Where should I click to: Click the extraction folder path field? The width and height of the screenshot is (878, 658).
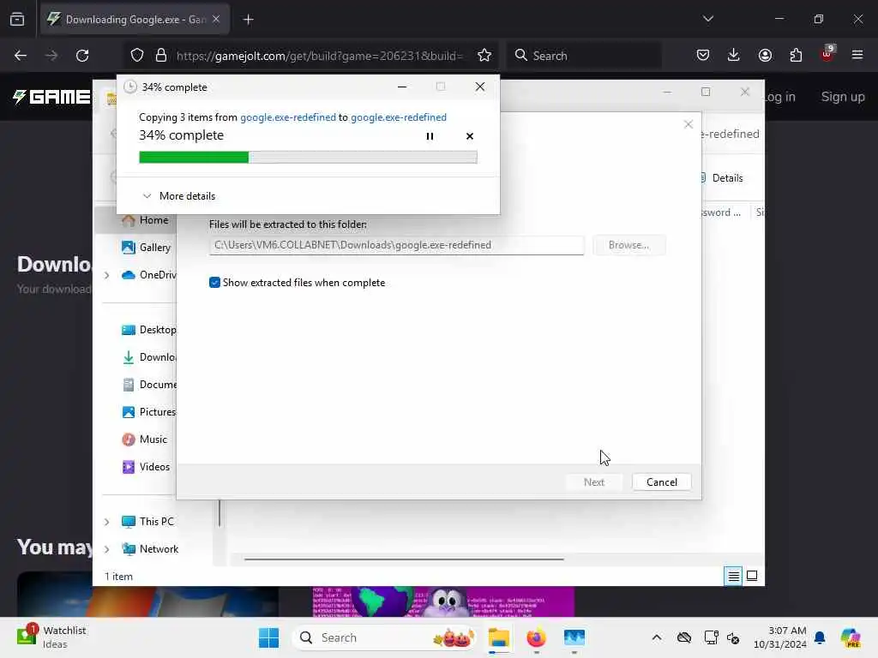[x=396, y=245]
